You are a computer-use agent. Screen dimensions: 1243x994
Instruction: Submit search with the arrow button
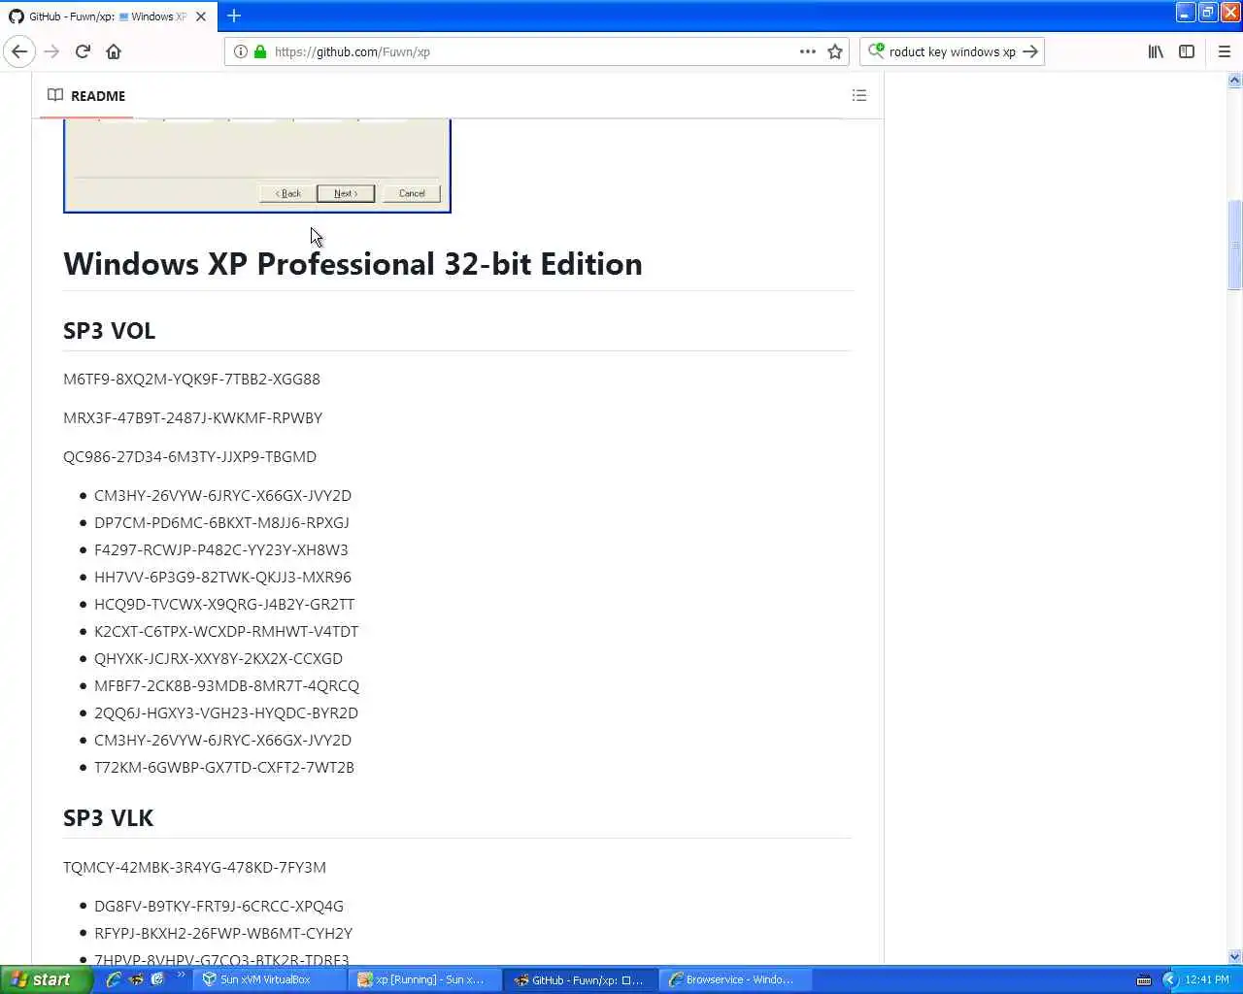coord(1030,51)
